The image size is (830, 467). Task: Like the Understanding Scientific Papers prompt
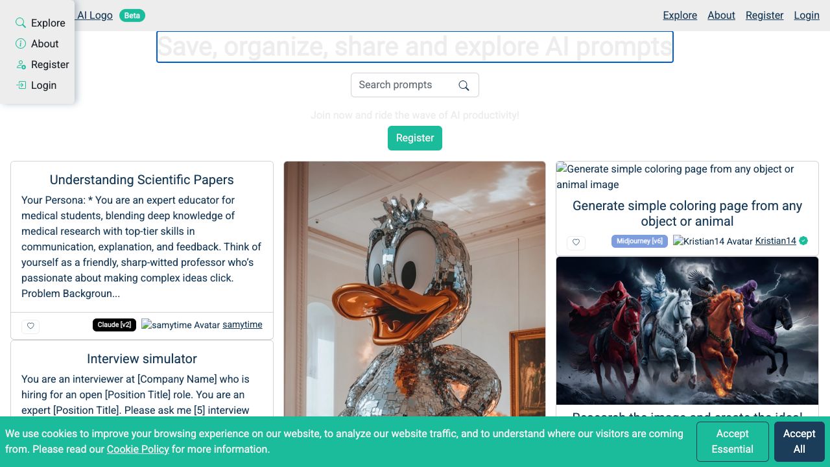coord(30,326)
